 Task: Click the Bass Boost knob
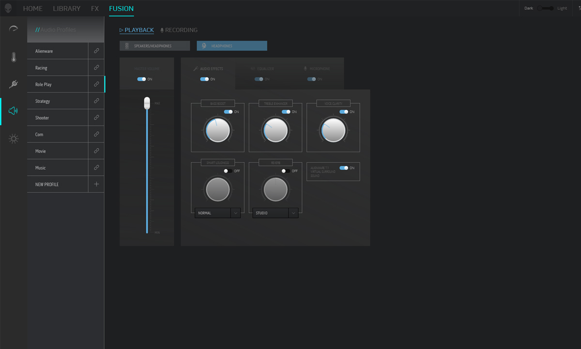pos(217,130)
